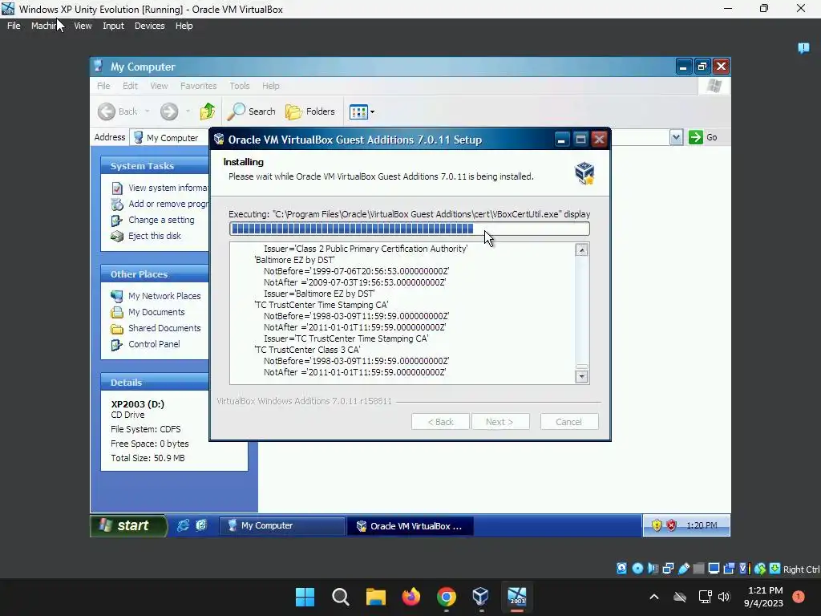Open Shared Documents link

tap(156, 328)
